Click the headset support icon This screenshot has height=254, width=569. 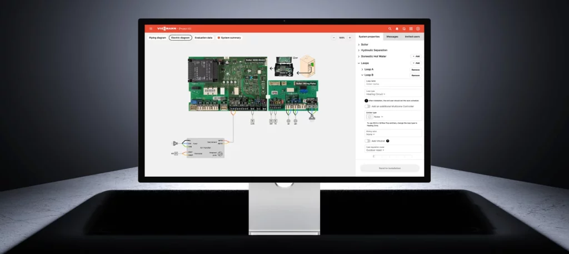click(404, 28)
